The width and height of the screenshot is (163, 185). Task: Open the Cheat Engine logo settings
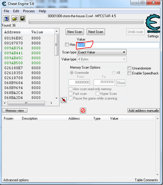[x=153, y=24]
